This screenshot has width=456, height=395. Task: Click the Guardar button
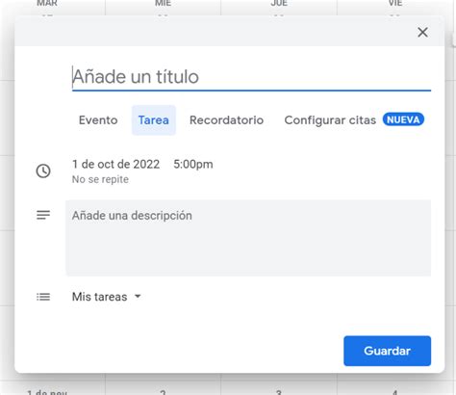coord(387,351)
